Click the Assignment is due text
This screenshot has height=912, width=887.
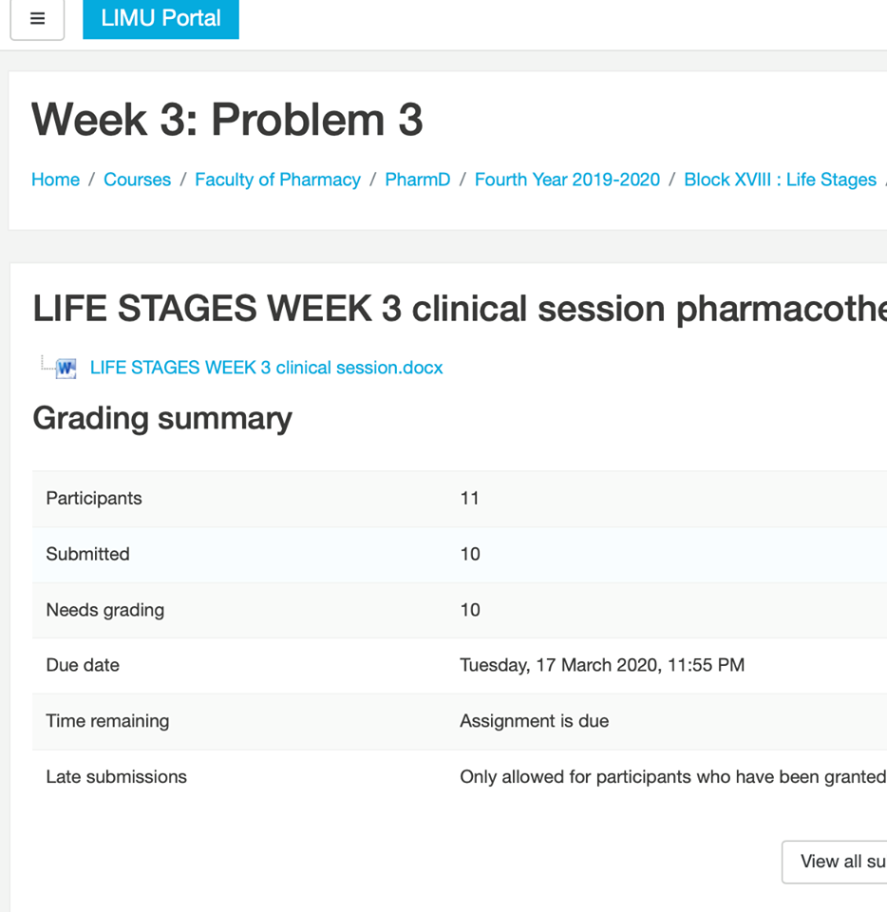pos(534,721)
